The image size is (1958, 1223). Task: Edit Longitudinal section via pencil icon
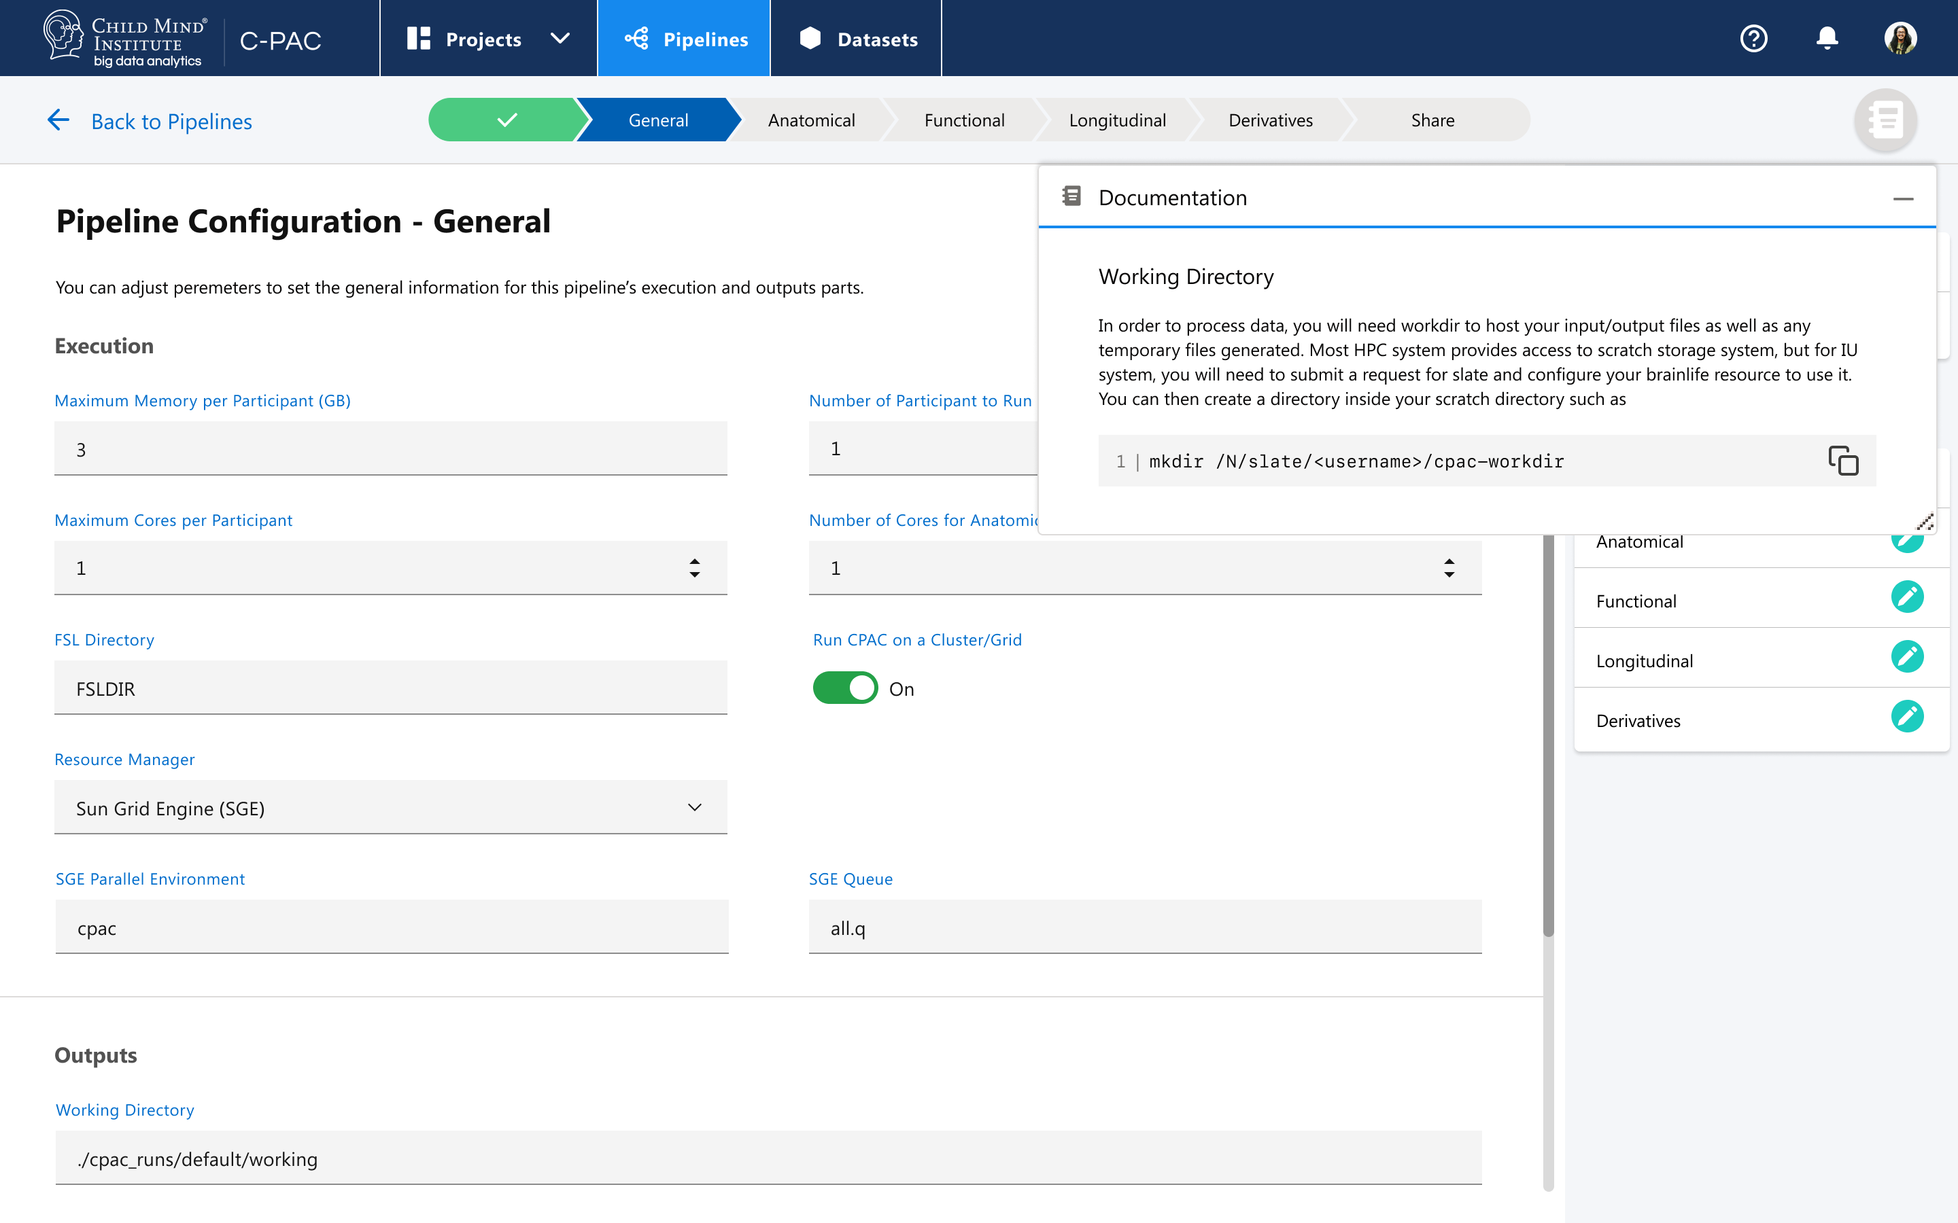[1907, 657]
